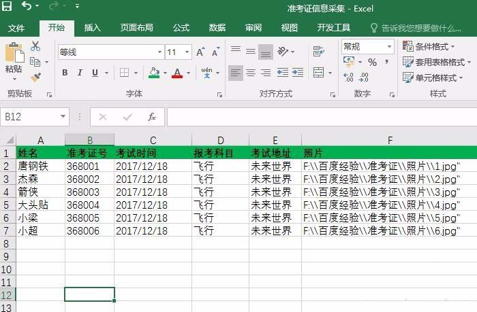Toggle Italic formatting
Screen dimensions: 477x312
tap(80, 73)
